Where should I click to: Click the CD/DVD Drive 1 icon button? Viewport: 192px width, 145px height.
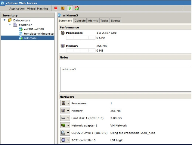point(63,133)
